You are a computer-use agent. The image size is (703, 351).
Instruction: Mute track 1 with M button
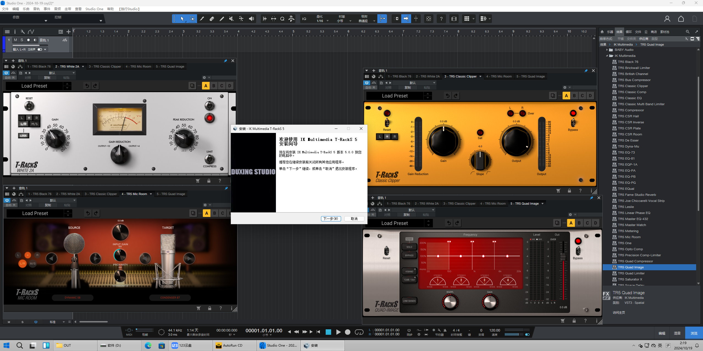pos(16,40)
